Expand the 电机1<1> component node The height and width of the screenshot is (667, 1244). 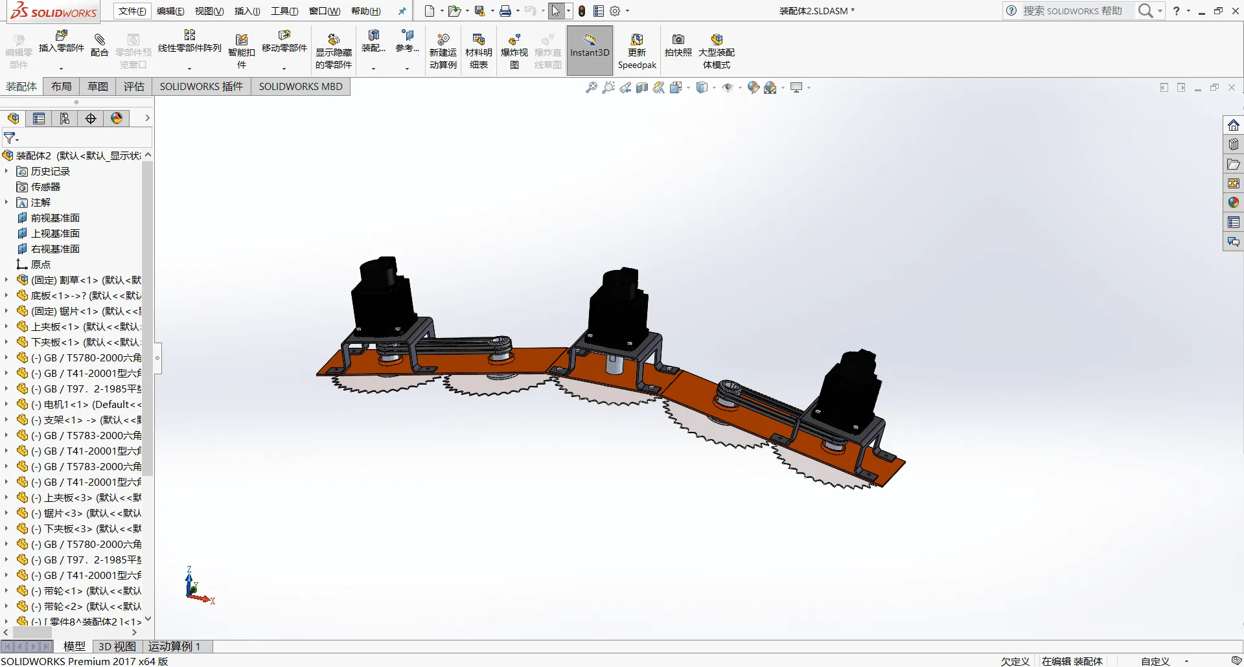(6, 404)
